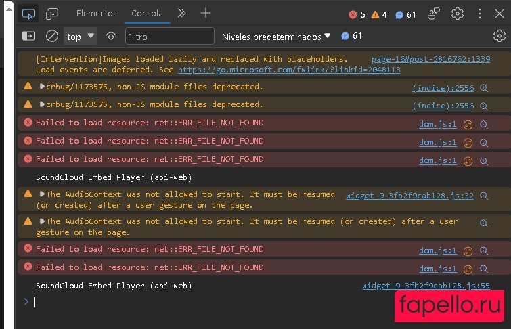The height and width of the screenshot is (329, 511).
Task: Click the first error icon beside Failed to load
Action: [x=28, y=123]
